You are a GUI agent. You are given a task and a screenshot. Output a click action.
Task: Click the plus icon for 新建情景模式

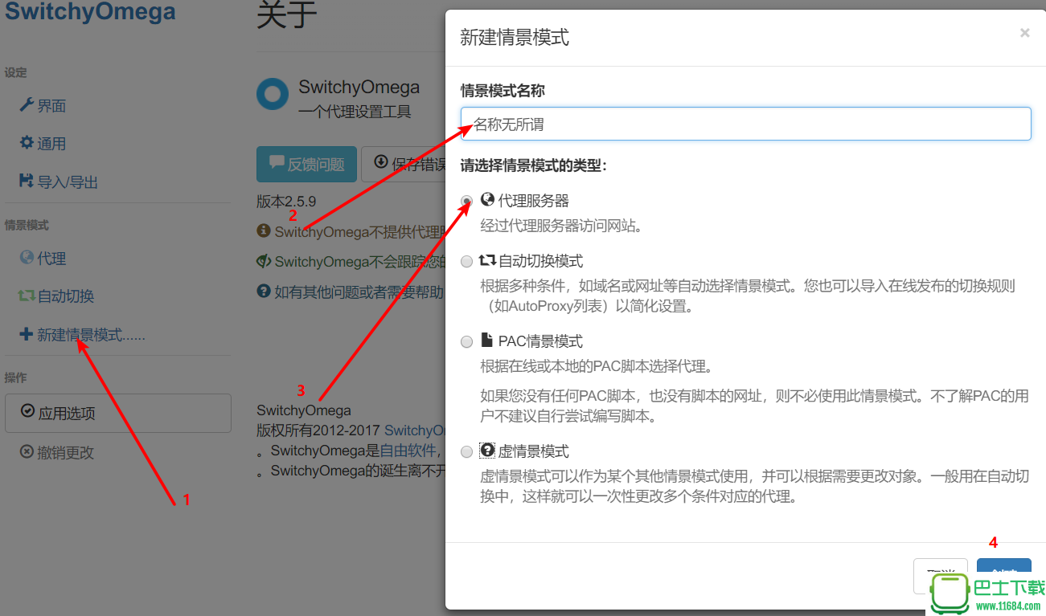(x=27, y=334)
